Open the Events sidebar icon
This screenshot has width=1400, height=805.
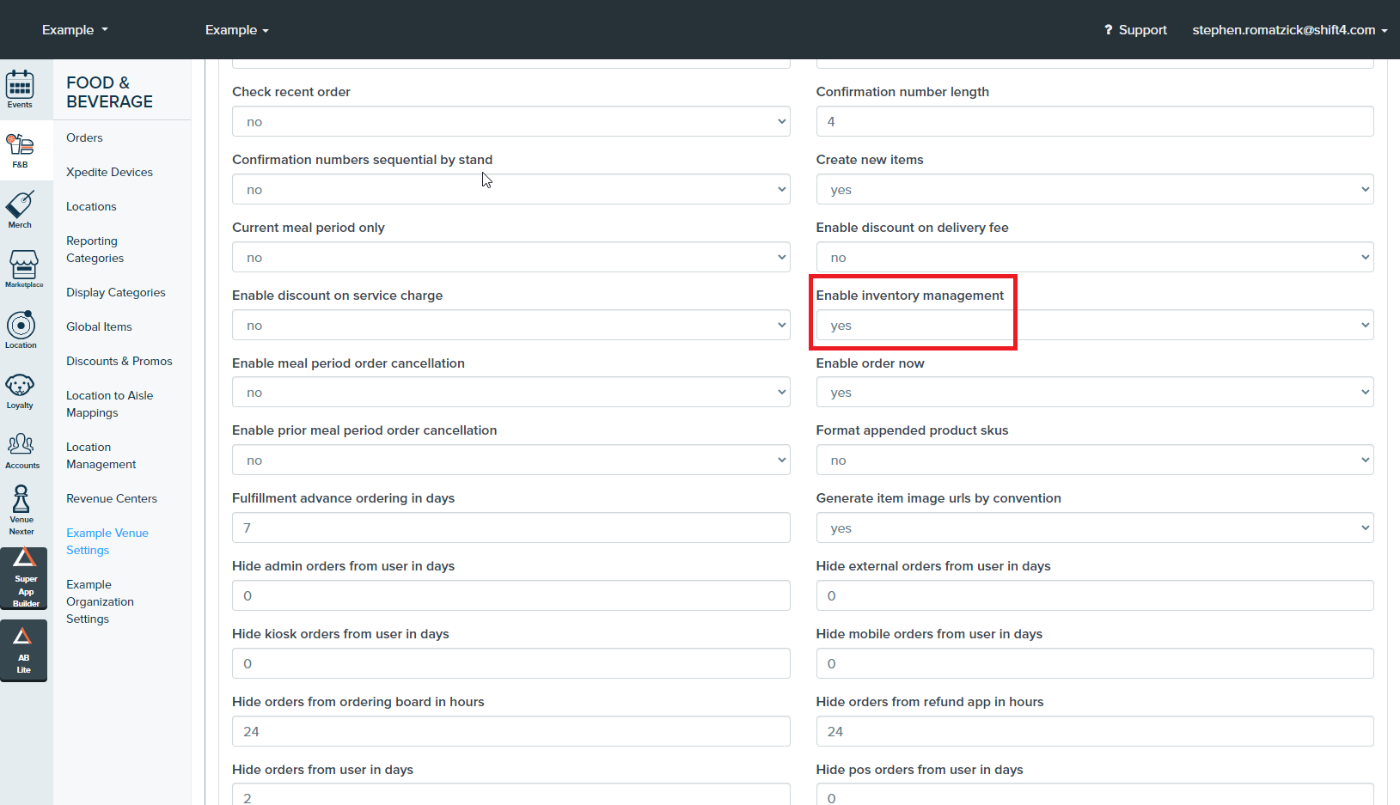[20, 89]
